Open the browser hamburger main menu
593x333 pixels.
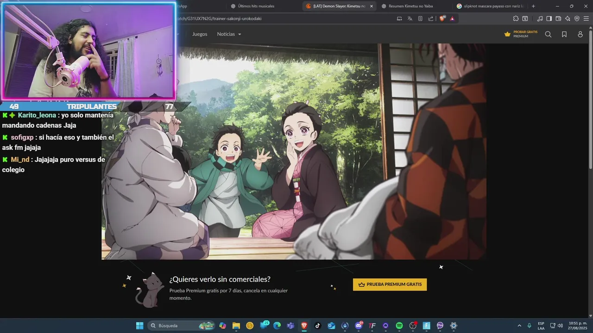586,18
